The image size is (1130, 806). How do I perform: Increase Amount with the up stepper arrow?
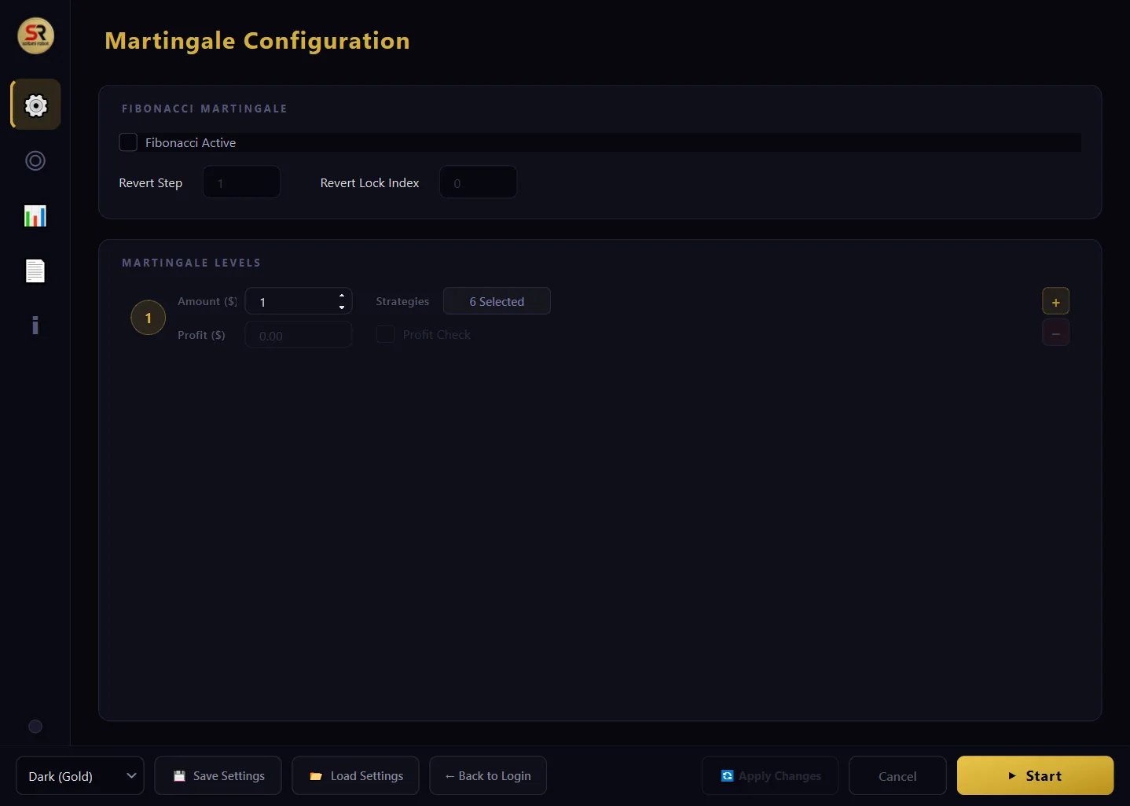tap(342, 296)
